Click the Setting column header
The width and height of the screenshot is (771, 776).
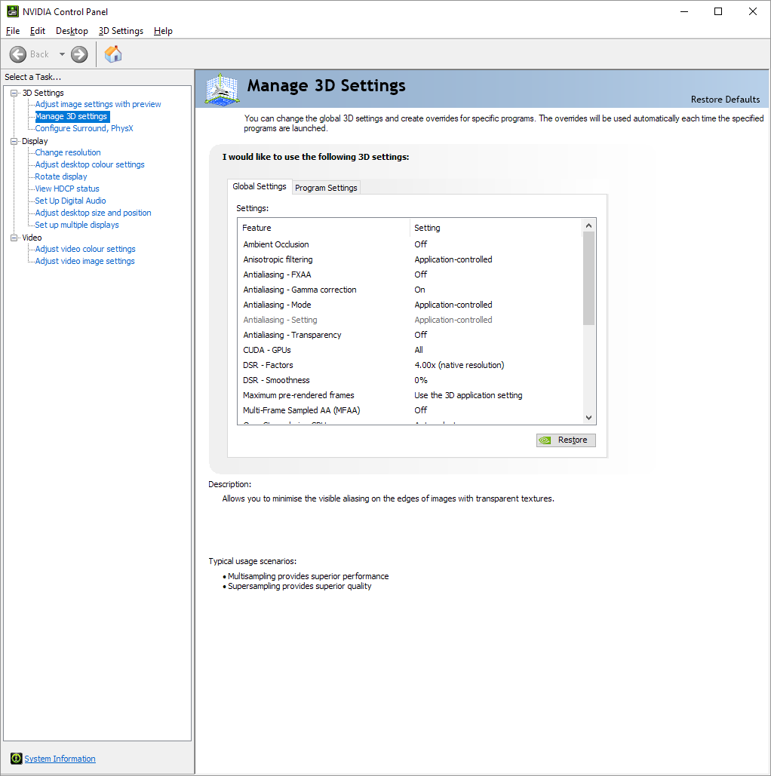496,228
